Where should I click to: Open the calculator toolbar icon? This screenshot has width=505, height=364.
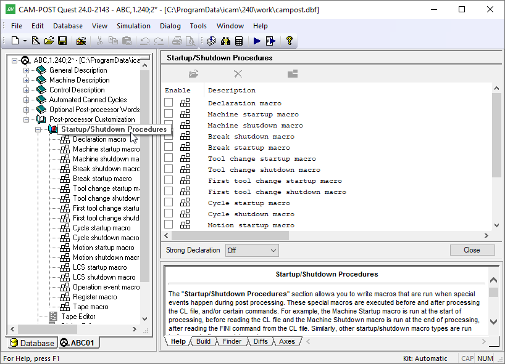click(x=239, y=41)
